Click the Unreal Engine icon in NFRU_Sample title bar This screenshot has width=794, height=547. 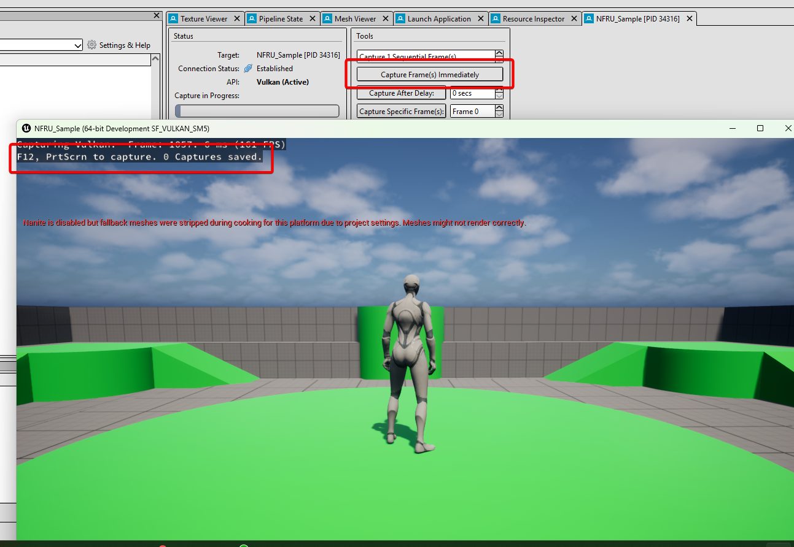coord(27,128)
